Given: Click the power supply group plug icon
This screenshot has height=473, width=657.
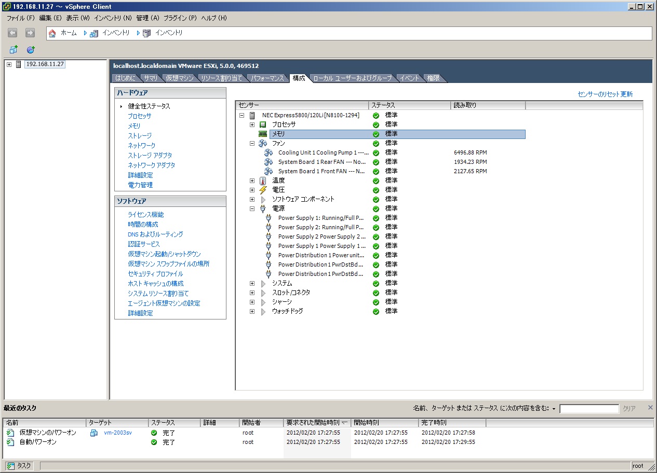Looking at the screenshot, I should point(263,208).
